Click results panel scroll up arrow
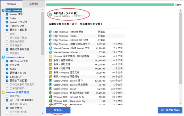 [x=181, y=10]
